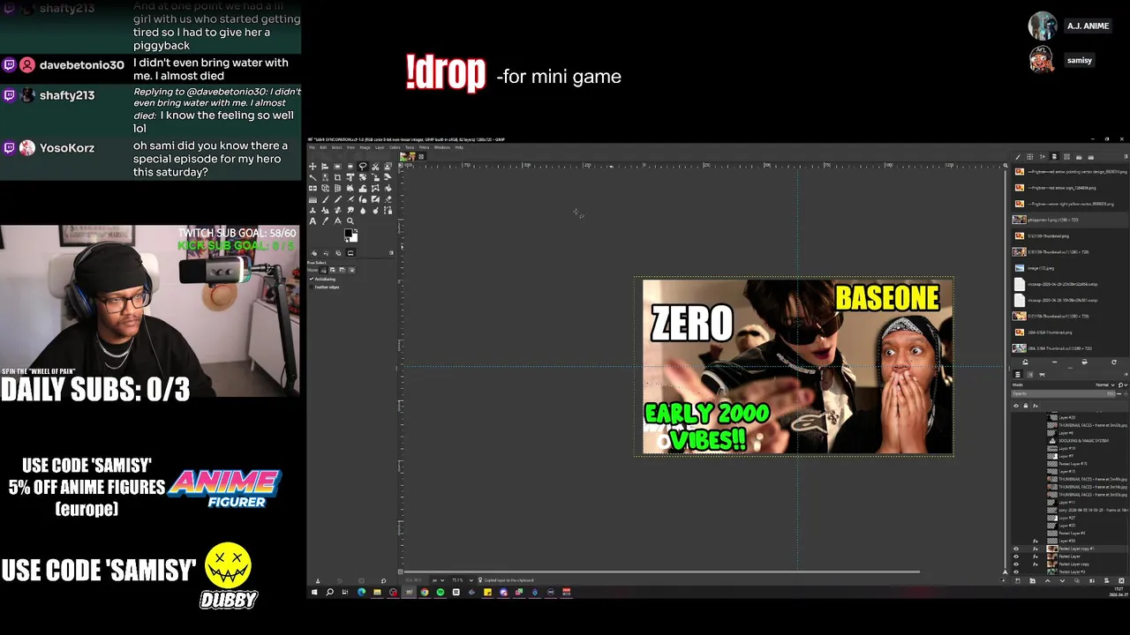Toggle the Antialiasing checkbox
Image resolution: width=1130 pixels, height=635 pixels.
coord(311,280)
